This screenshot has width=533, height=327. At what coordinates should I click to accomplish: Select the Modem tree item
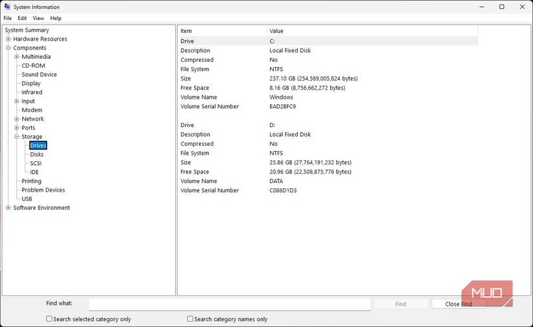[x=32, y=110]
